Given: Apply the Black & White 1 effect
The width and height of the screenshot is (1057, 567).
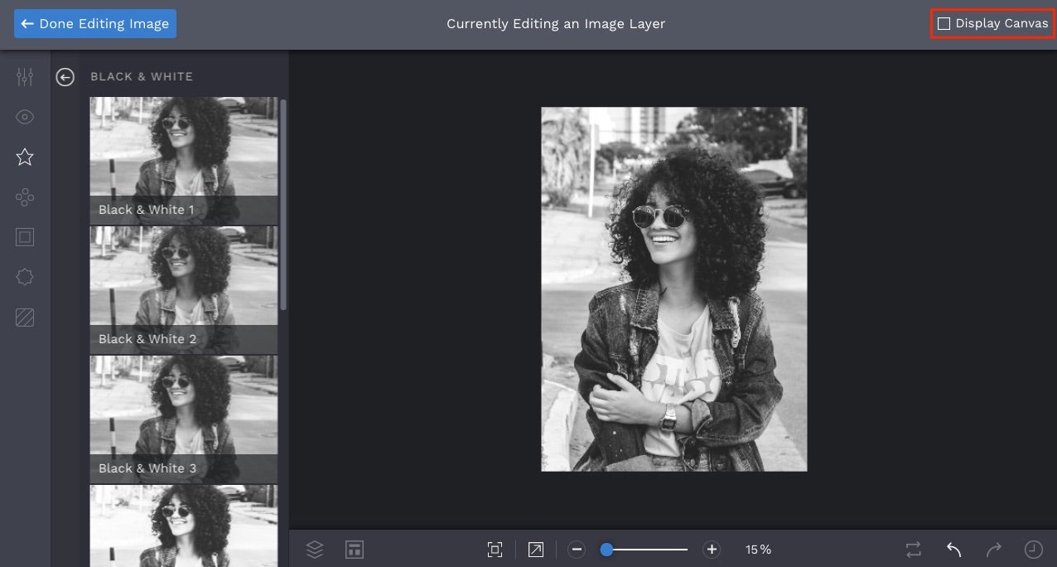Looking at the screenshot, I should [x=184, y=160].
